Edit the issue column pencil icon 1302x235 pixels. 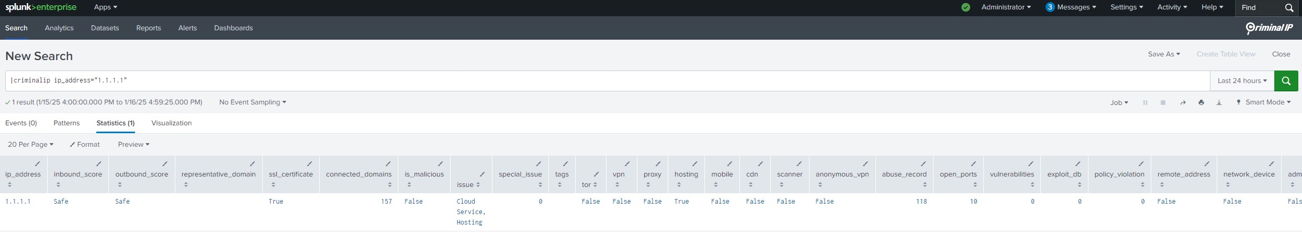pos(482,174)
